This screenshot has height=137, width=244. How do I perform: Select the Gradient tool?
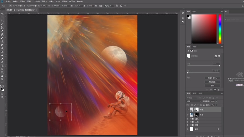[2, 52]
